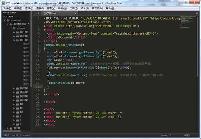Close the open html file tab
Screen dimensions: 201x139
pos(75,13)
